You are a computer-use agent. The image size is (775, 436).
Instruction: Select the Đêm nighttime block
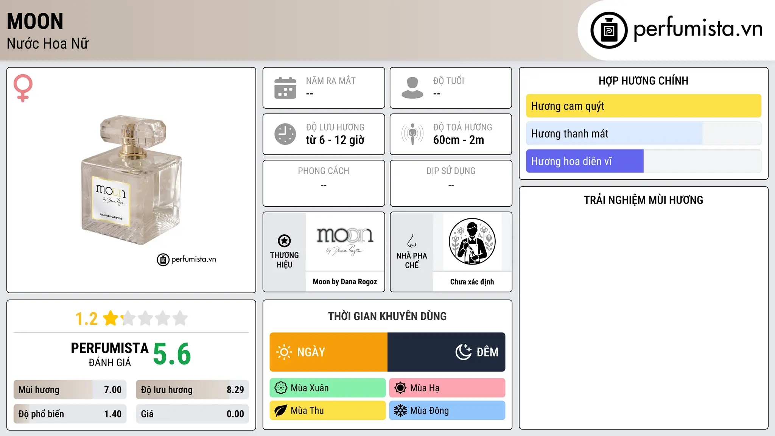point(447,352)
